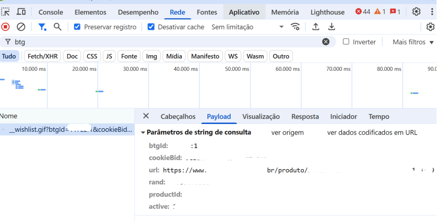The width and height of the screenshot is (437, 221).
Task: Import HAR file upload icon
Action: (315, 27)
